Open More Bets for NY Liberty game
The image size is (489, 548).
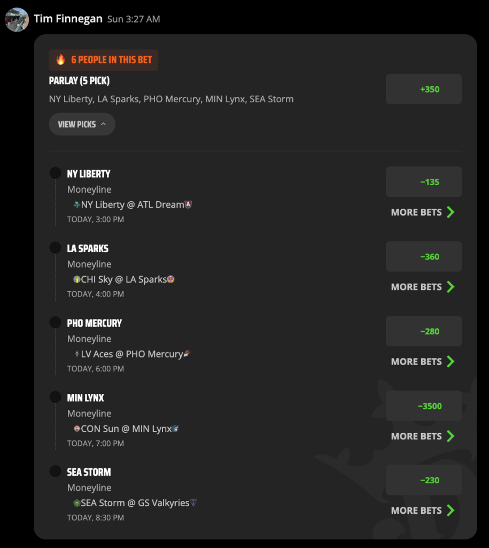pos(423,212)
